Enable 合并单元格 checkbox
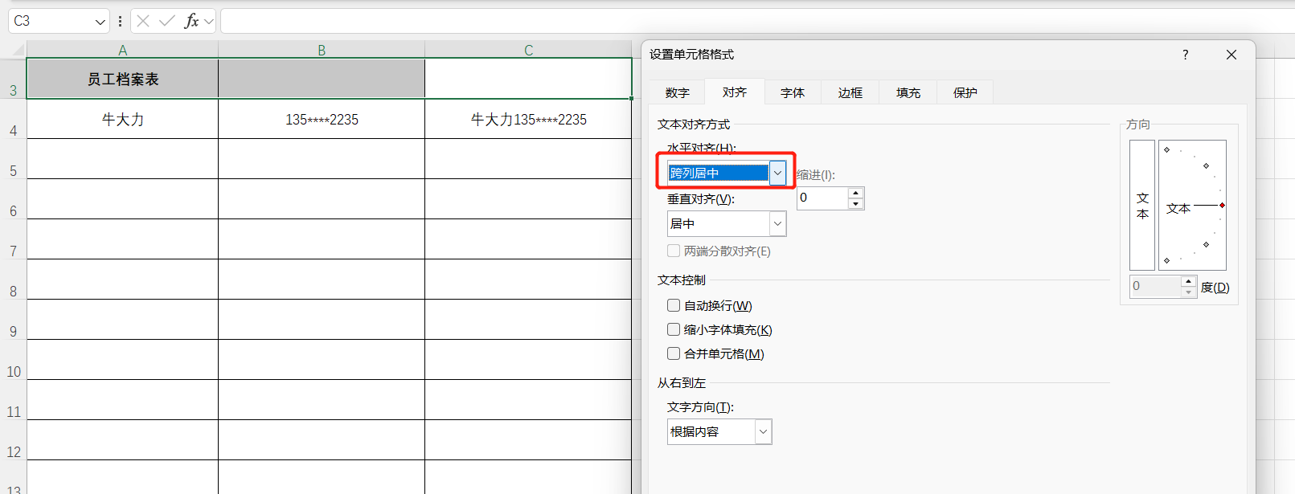The width and height of the screenshot is (1295, 494). (674, 353)
